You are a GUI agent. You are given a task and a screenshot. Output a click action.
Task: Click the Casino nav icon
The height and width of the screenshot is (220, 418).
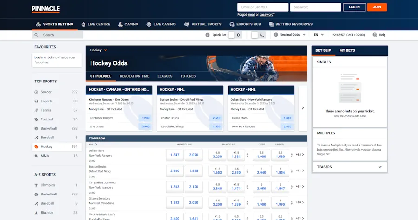[120, 25]
